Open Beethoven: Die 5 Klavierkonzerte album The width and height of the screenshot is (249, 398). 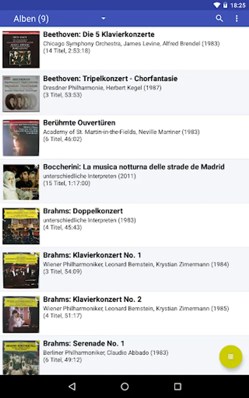(x=124, y=49)
